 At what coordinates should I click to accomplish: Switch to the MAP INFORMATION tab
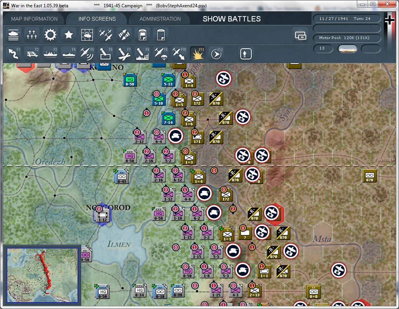pos(34,19)
